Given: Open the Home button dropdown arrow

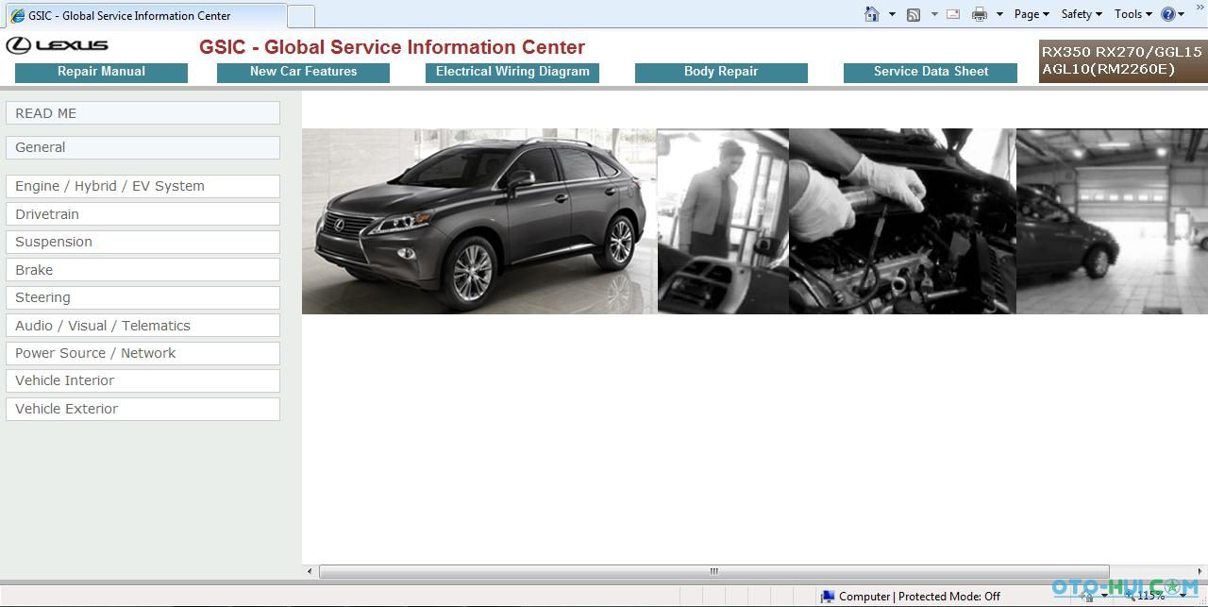Looking at the screenshot, I should point(892,14).
